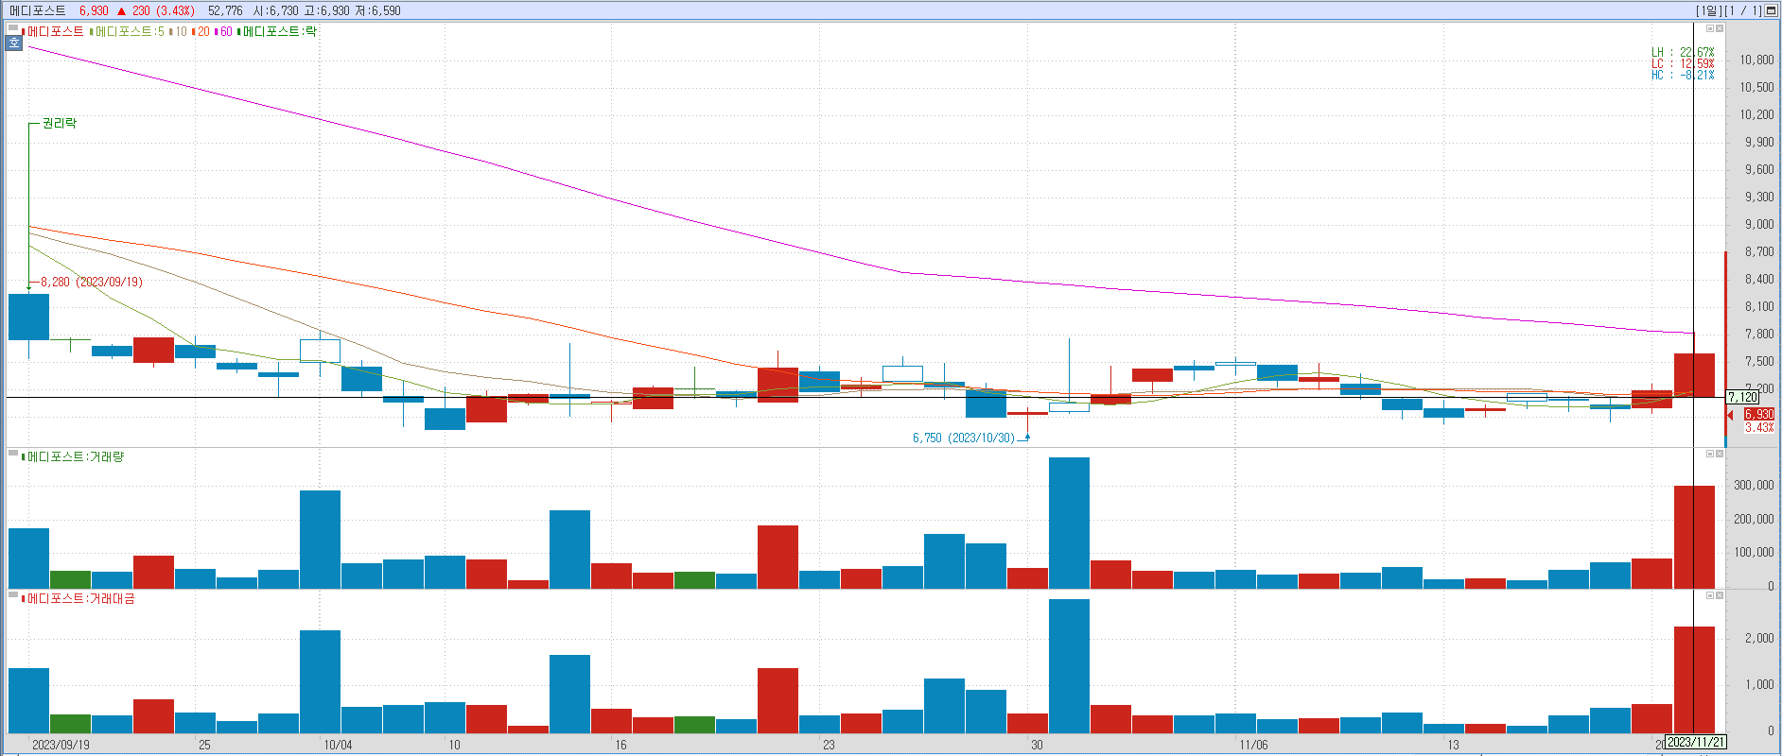
Task: Click the [1 / 1] page indicator
Action: (x=1743, y=10)
